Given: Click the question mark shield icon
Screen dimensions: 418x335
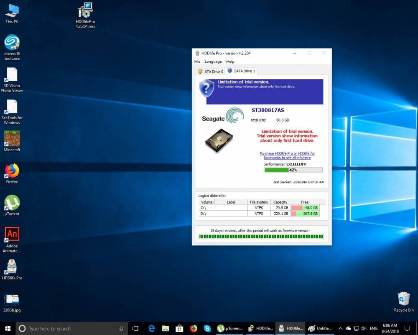Looking at the screenshot, I should click(x=206, y=88).
